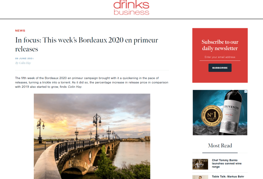
Task: Click the email address input field
Action: pyautogui.click(x=220, y=57)
